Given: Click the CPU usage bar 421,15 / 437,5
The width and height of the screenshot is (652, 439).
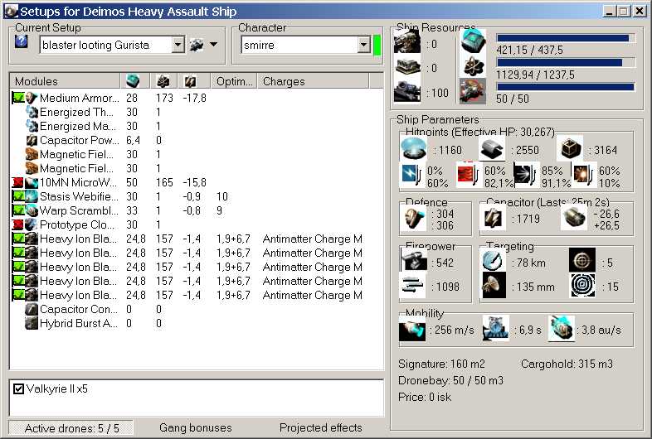Looking at the screenshot, I should pos(566,38).
